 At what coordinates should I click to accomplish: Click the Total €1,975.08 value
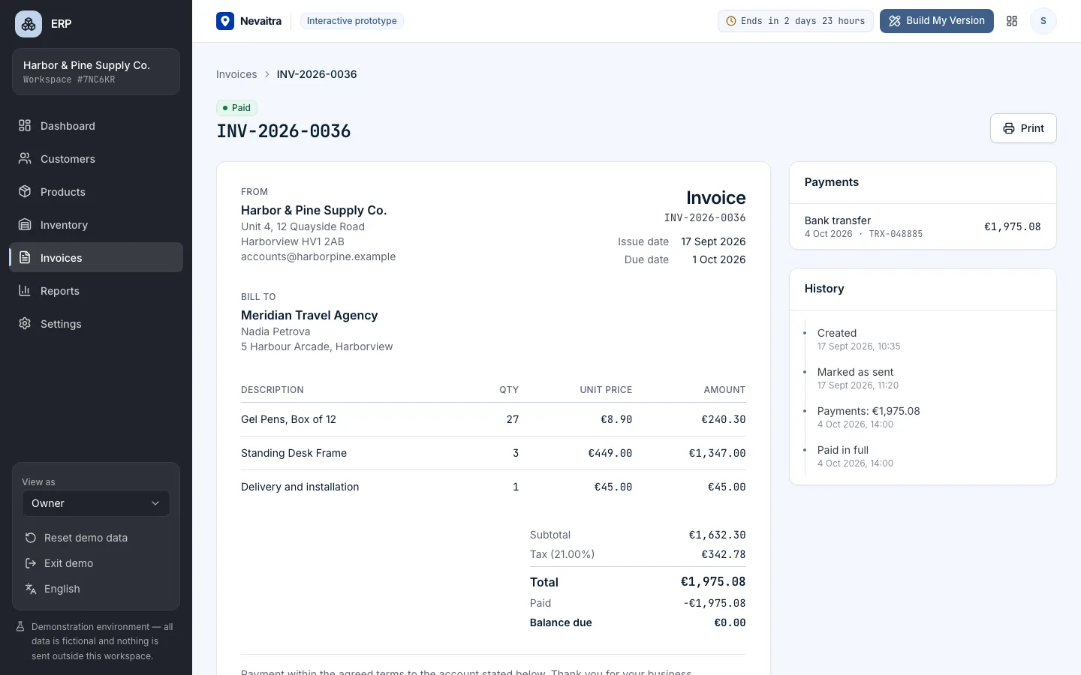[x=713, y=582]
